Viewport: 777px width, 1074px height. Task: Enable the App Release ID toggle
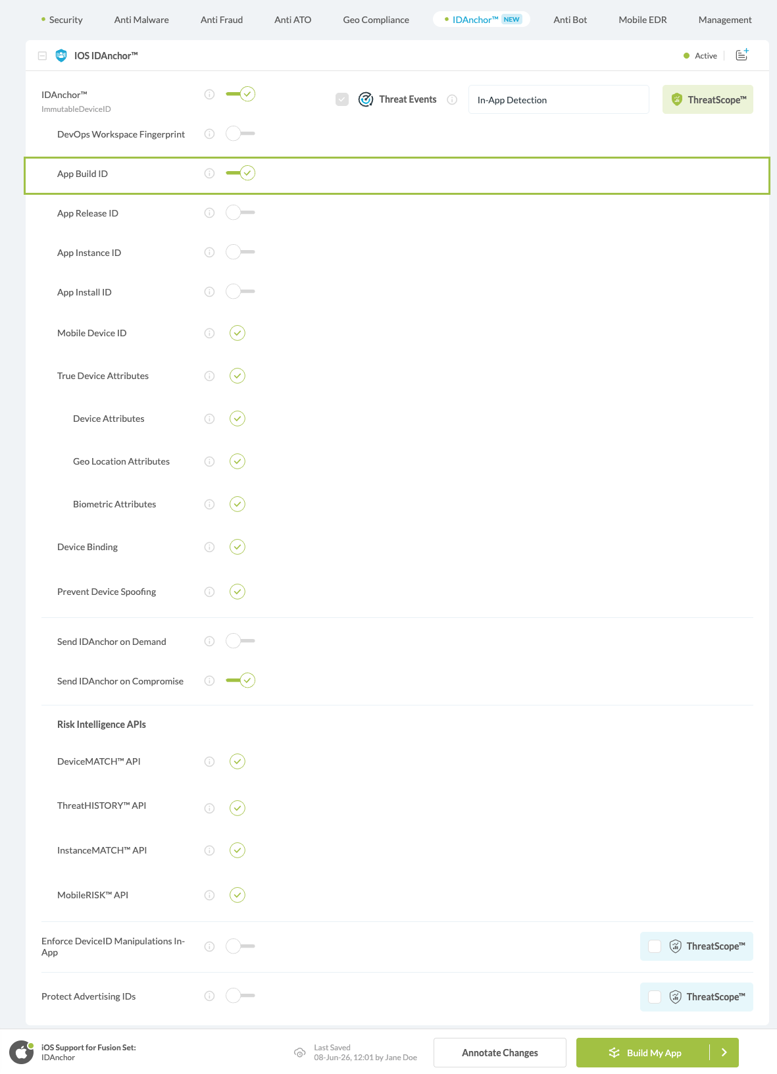point(240,213)
